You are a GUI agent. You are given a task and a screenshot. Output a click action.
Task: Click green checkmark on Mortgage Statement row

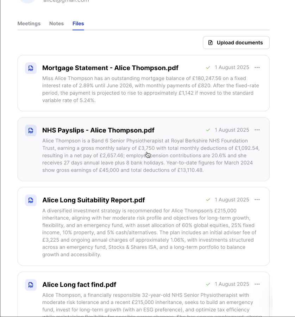click(x=208, y=67)
